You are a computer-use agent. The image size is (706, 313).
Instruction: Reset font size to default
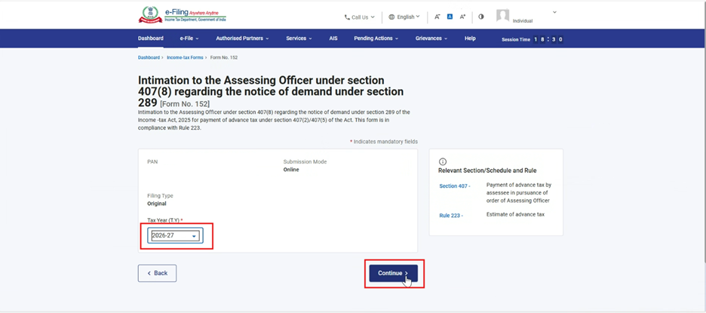[450, 17]
